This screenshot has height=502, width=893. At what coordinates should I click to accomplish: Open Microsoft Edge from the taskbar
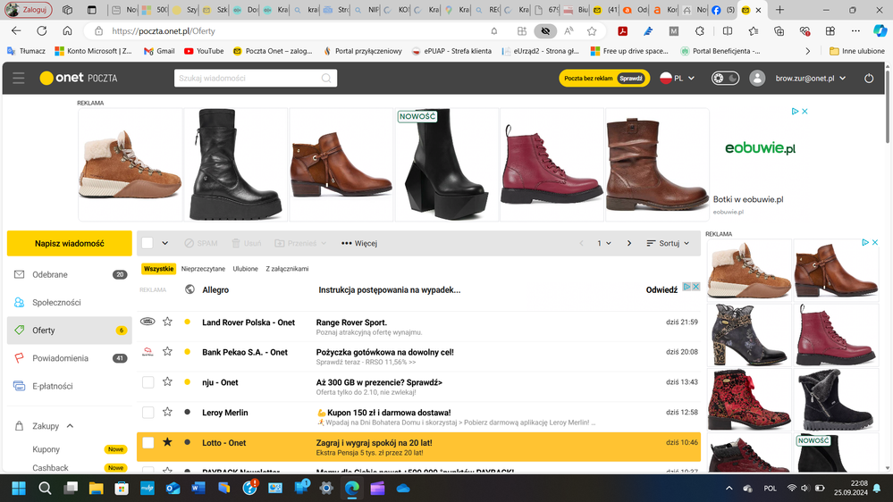click(351, 488)
